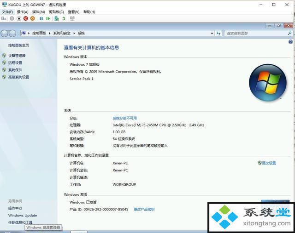Click the greyed Start VM toolbar icon
295x233 pixels.
(x=12, y=18)
